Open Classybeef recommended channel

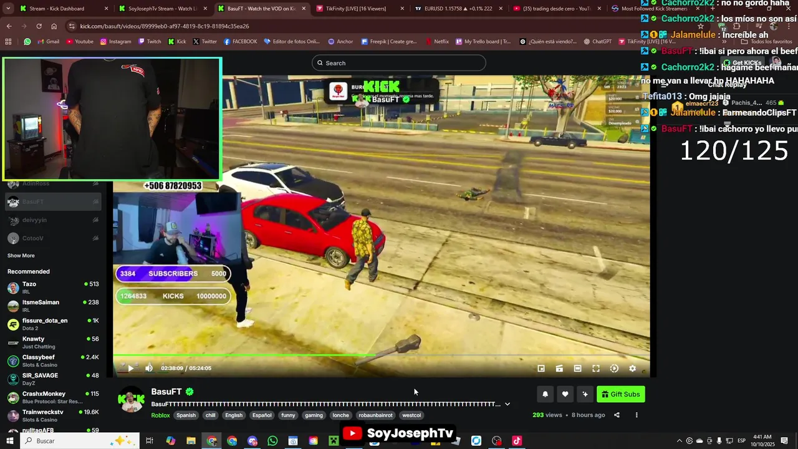coord(53,360)
